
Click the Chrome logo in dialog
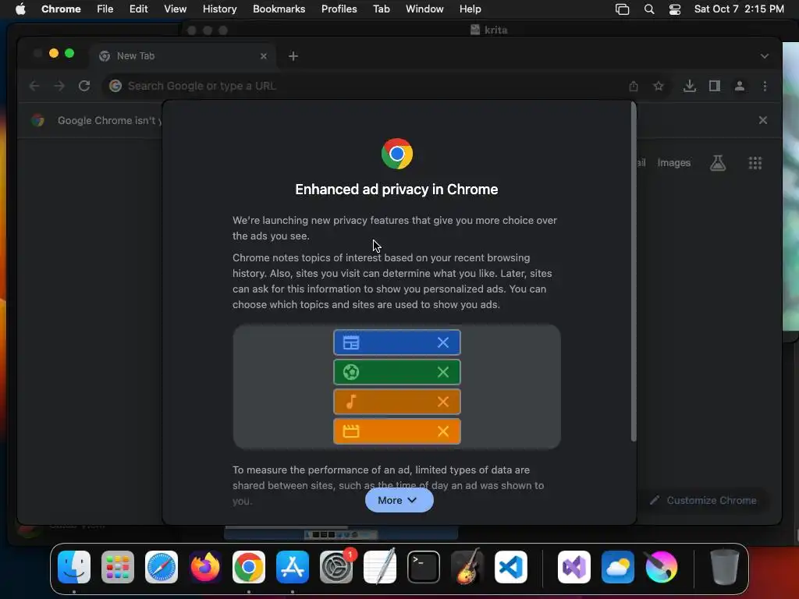click(397, 154)
